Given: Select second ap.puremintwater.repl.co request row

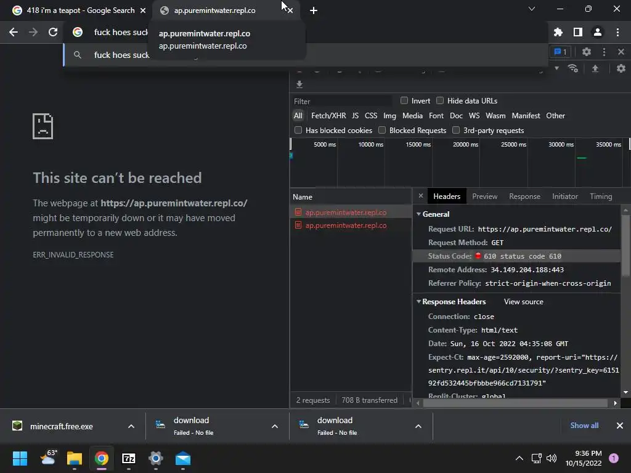Looking at the screenshot, I should [351, 225].
